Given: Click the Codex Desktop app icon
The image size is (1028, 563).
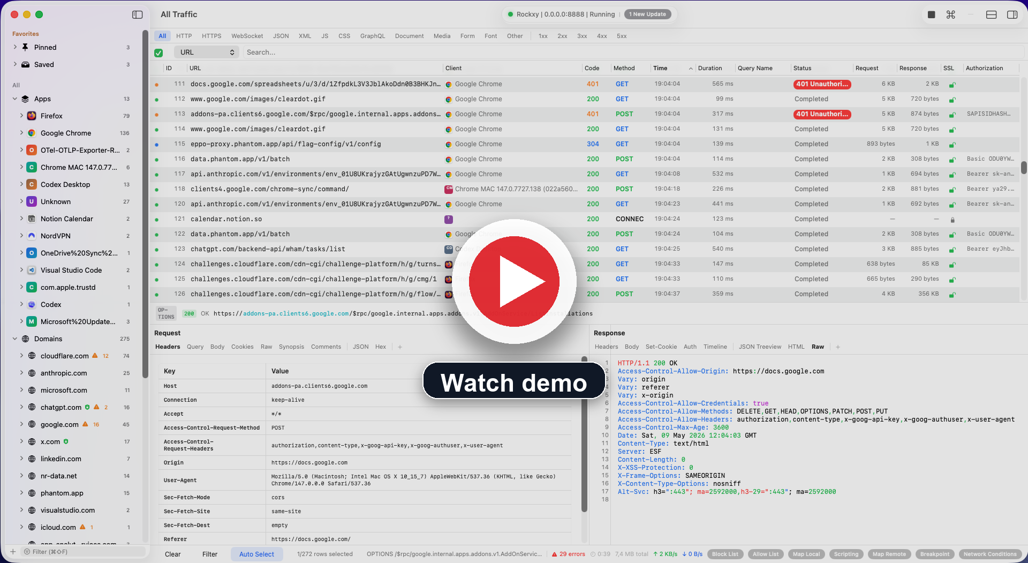Looking at the screenshot, I should 32,184.
